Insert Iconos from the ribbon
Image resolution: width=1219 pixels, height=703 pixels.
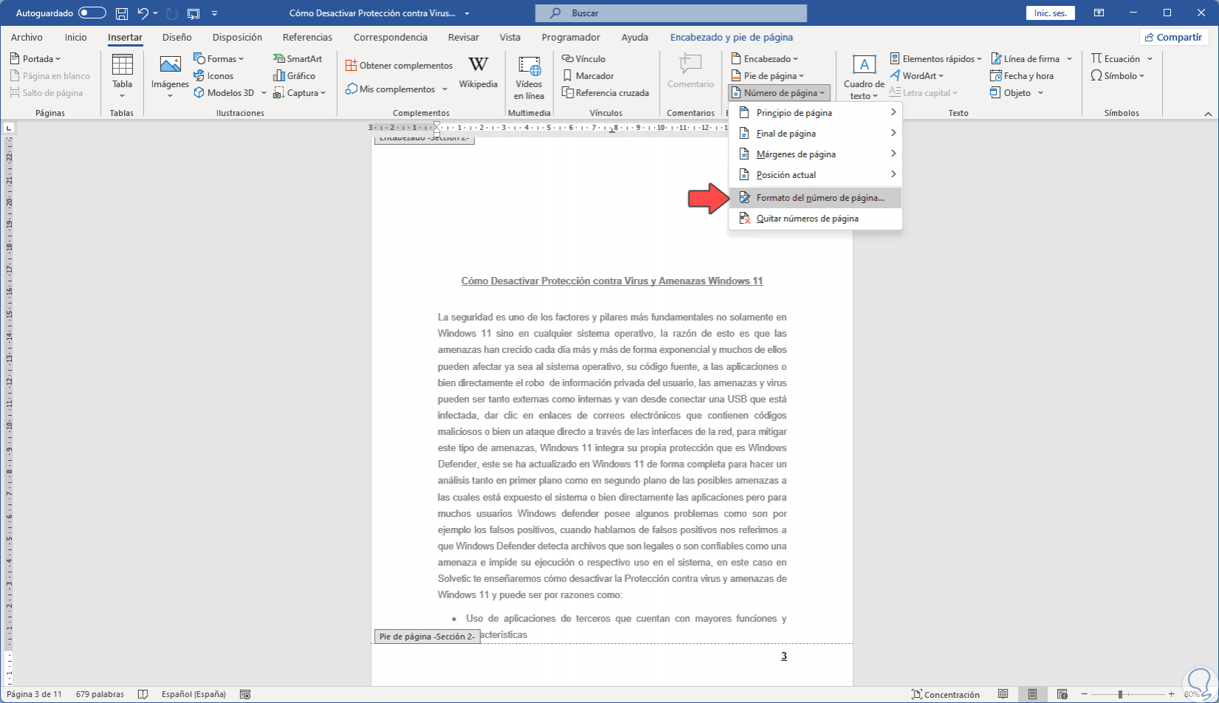click(214, 76)
